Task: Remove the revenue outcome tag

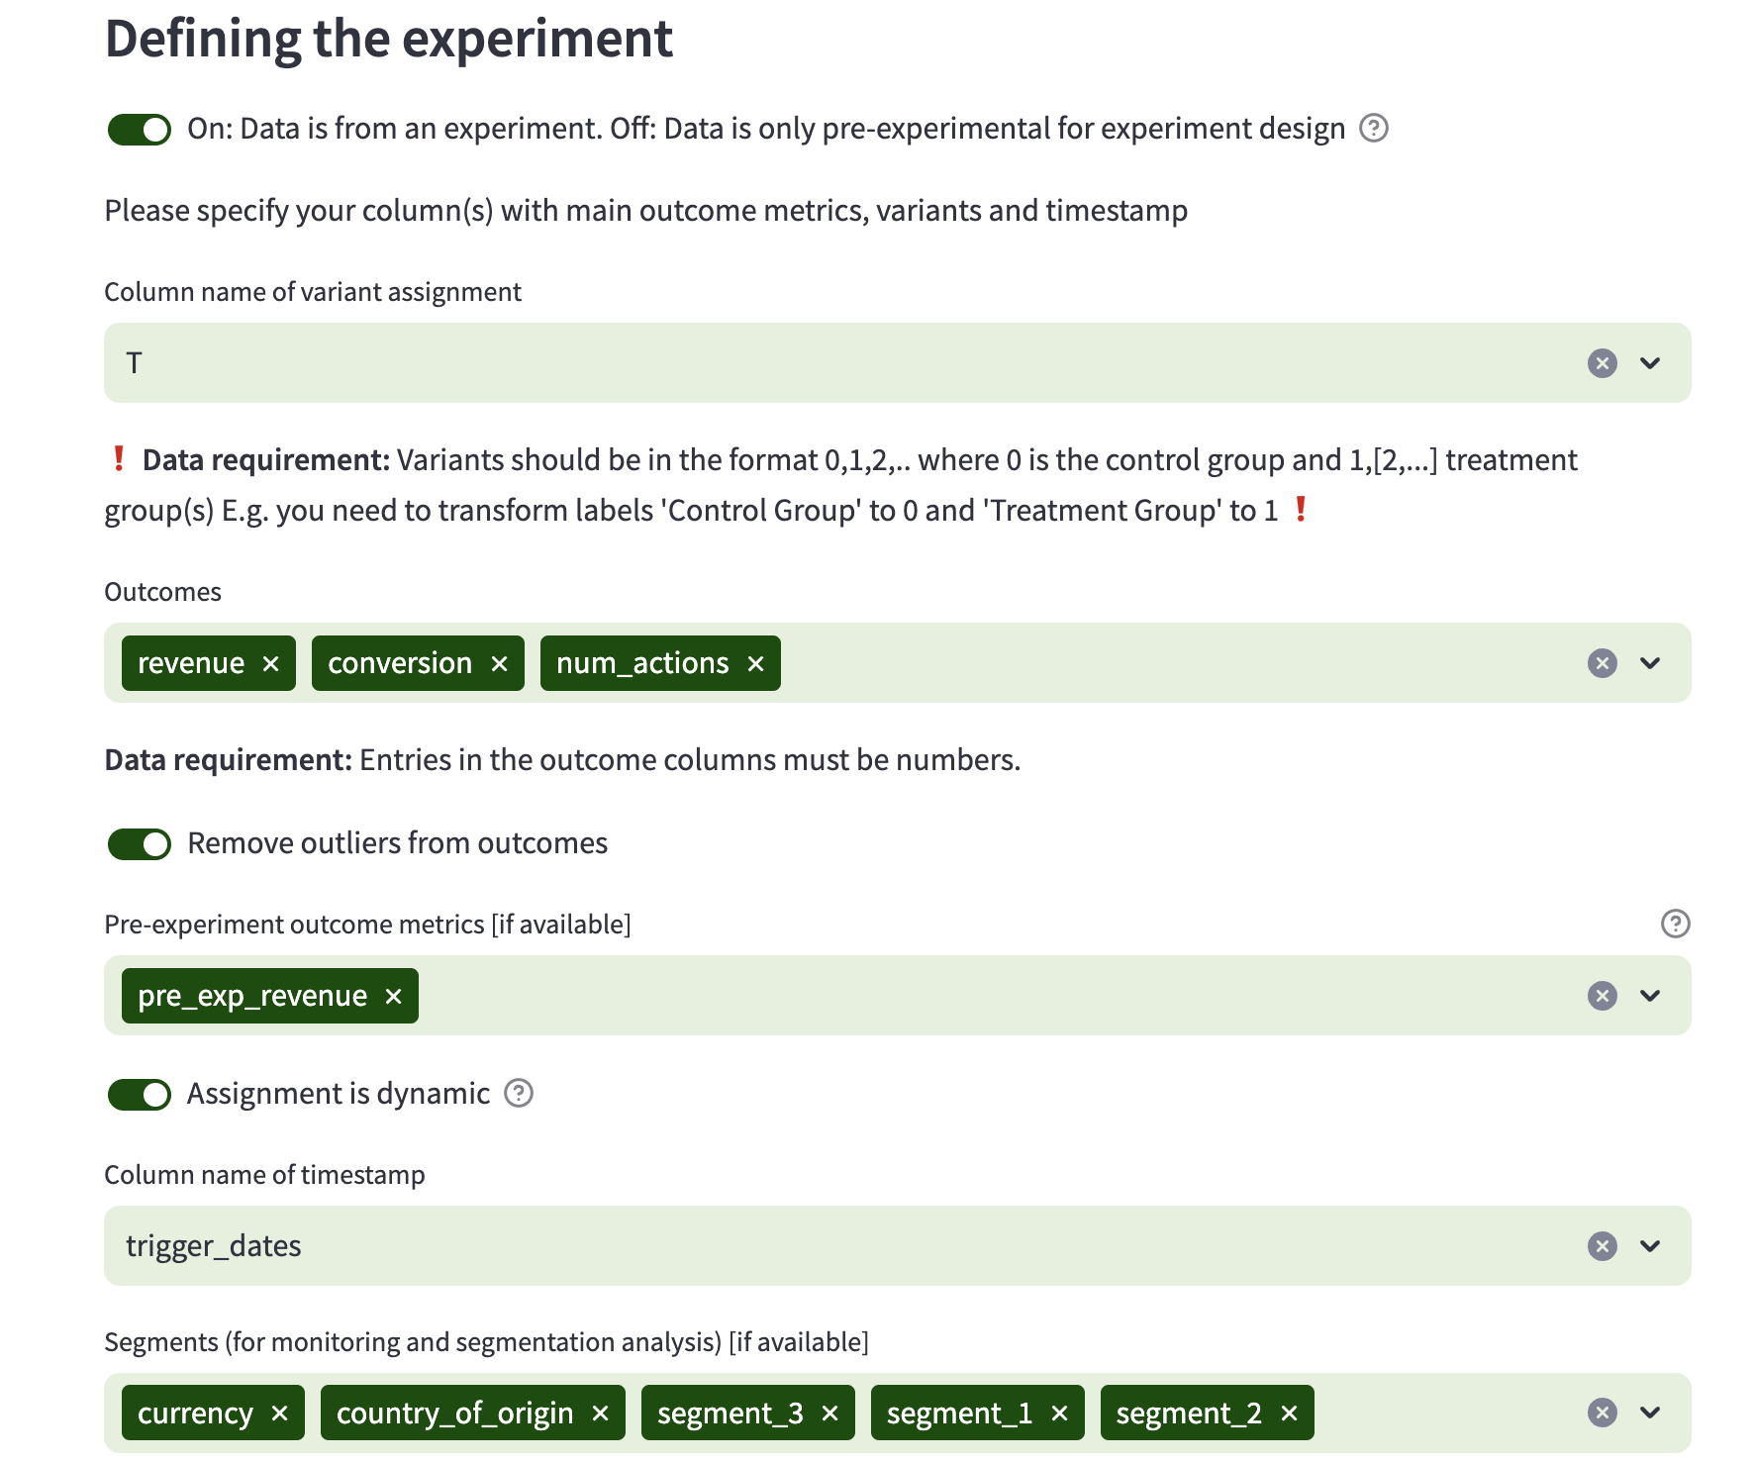Action: click(272, 663)
